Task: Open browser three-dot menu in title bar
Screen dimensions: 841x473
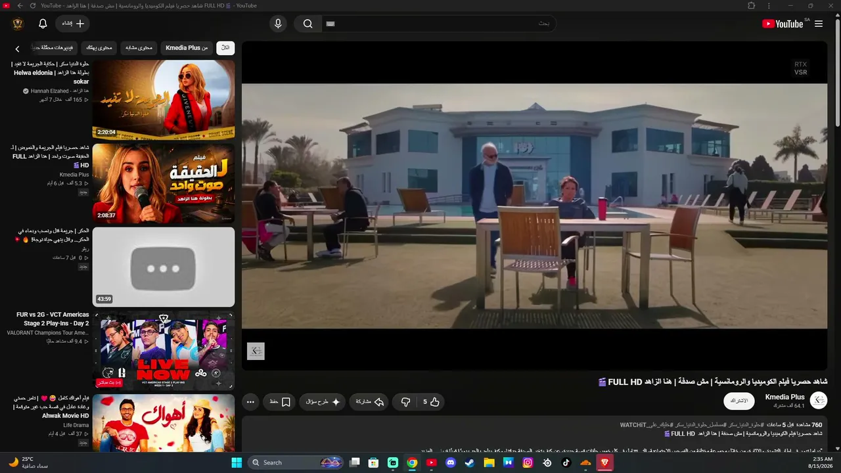Action: [769, 6]
